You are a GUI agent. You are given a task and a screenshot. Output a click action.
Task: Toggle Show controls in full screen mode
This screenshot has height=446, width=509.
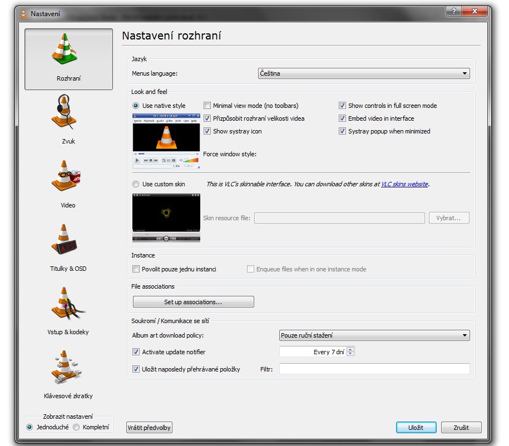[x=342, y=106]
